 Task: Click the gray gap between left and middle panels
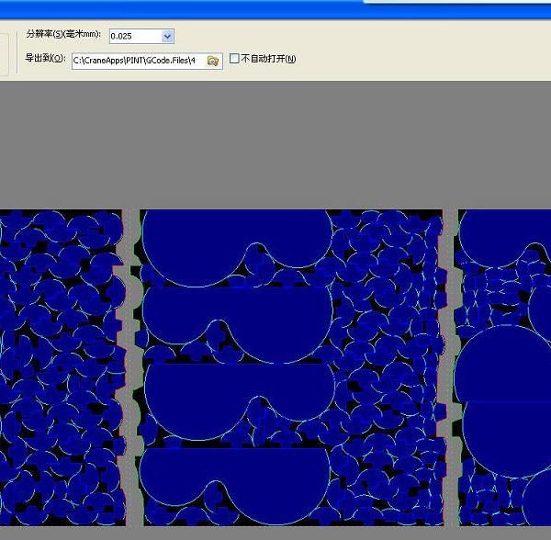(131, 367)
